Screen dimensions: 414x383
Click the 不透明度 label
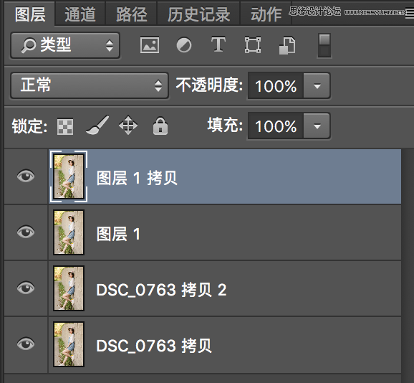coord(209,85)
